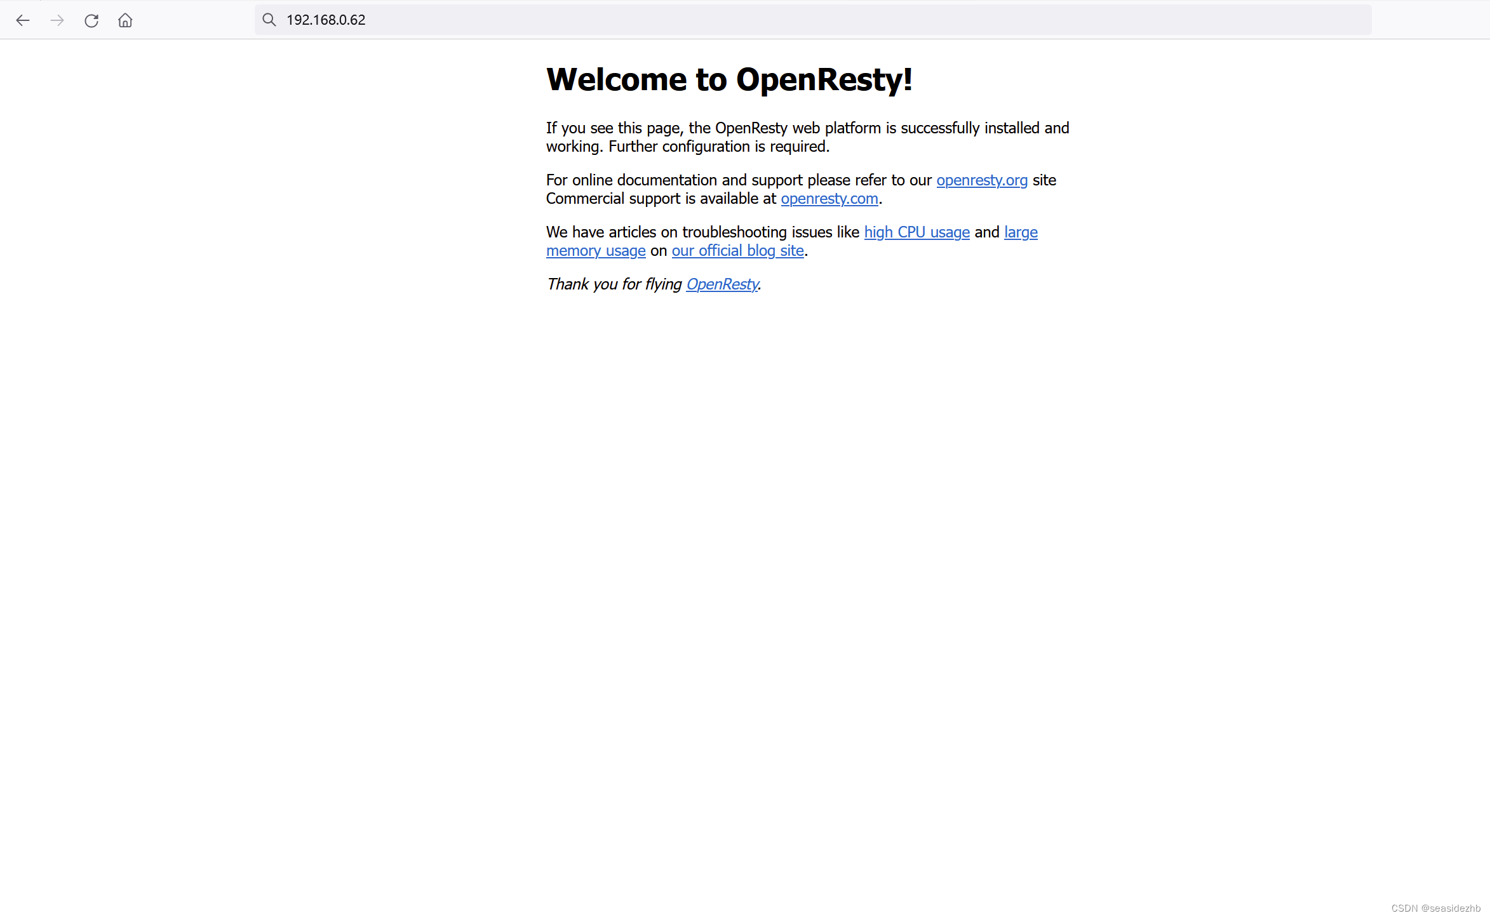Click the text 'Thank you for flying'
Viewport: 1490px width, 918px height.
click(614, 284)
